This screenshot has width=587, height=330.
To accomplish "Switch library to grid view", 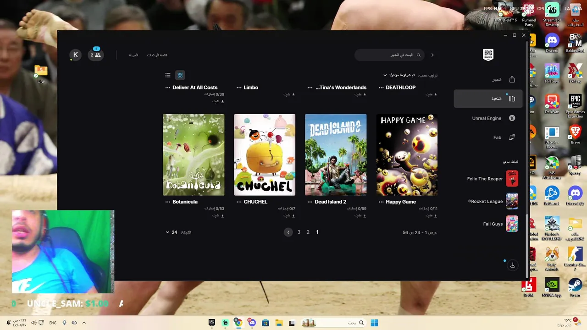I will click(x=180, y=75).
